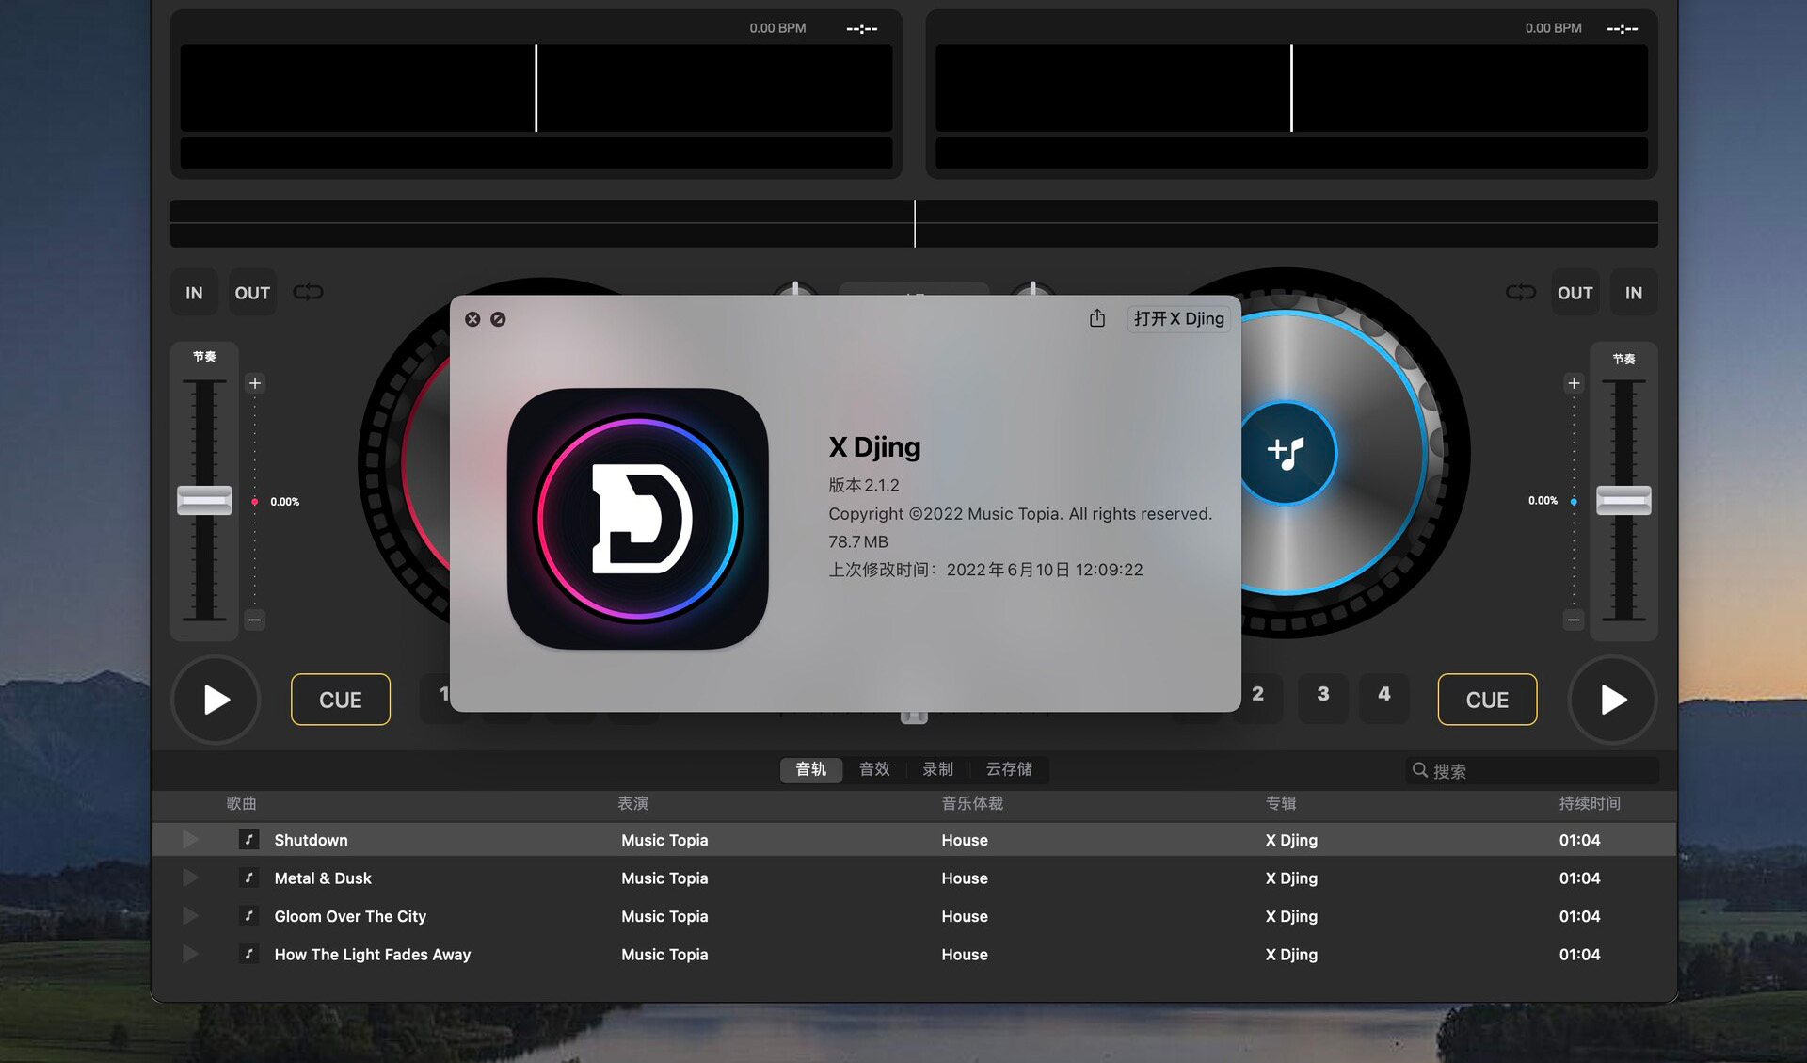Increase left deck tempo with the plus stepper
The height and width of the screenshot is (1063, 1807).
254,382
